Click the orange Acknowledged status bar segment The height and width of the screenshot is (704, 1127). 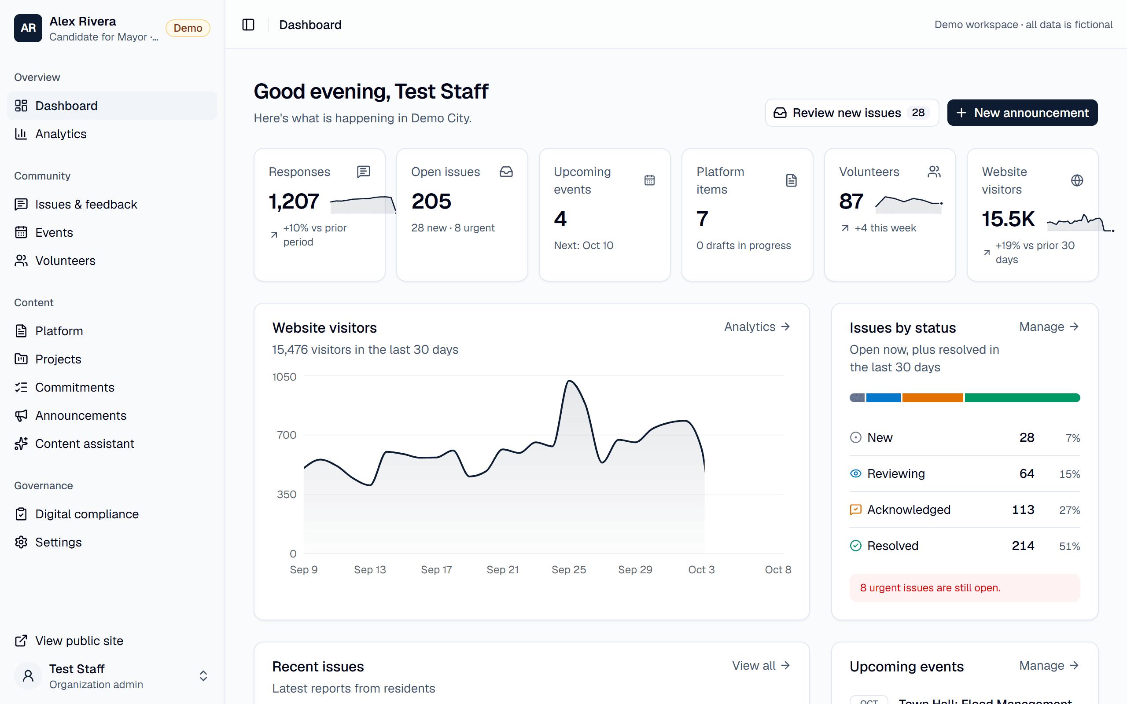pyautogui.click(x=932, y=398)
